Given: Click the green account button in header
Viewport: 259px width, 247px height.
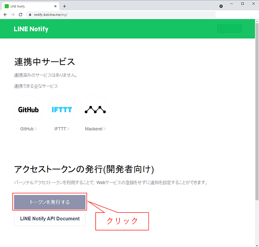Looking at the screenshot, I should pyautogui.click(x=229, y=29).
